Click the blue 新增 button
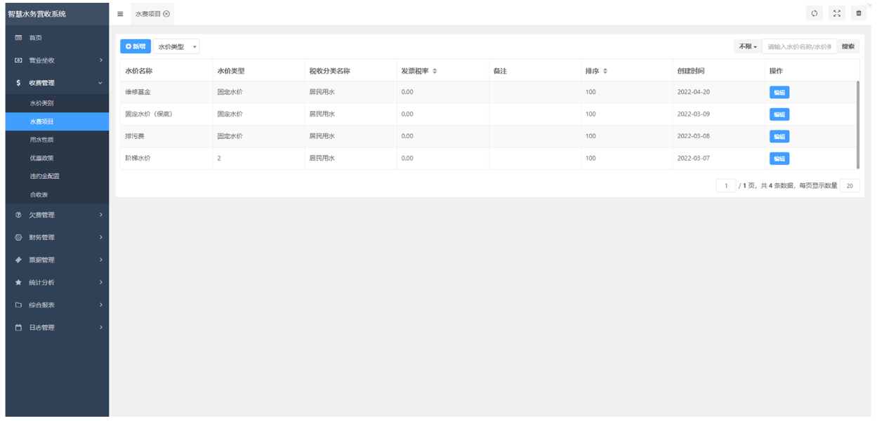 point(135,46)
